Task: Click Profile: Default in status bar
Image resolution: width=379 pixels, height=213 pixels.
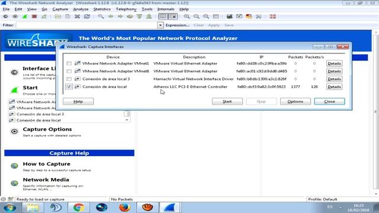Action: [x=322, y=199]
